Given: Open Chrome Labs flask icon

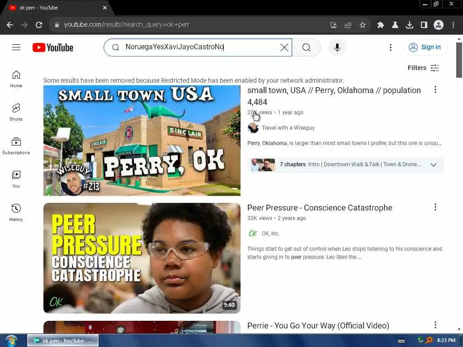Looking at the screenshot, I should [x=395, y=25].
